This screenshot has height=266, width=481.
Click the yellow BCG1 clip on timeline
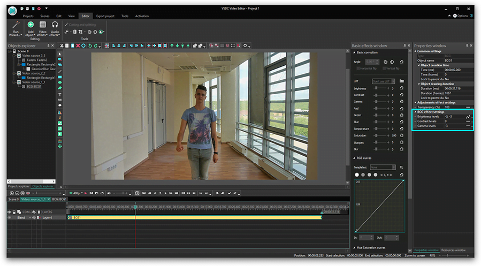click(194, 217)
